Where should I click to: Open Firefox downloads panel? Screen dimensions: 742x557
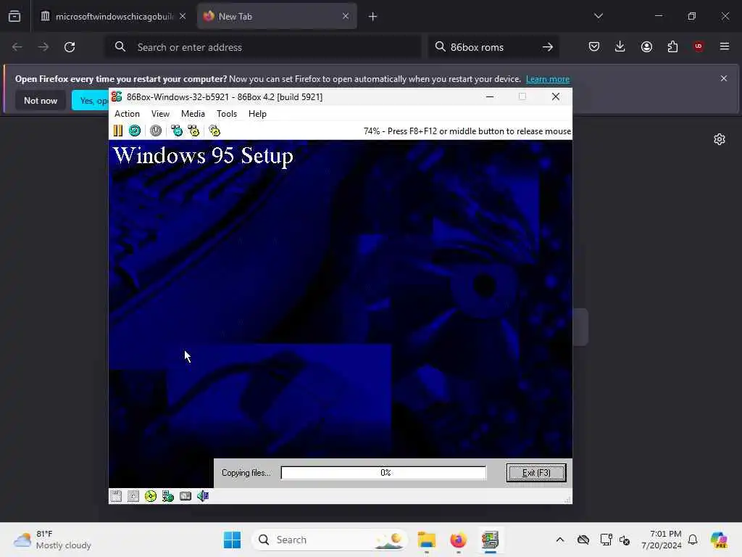click(620, 46)
